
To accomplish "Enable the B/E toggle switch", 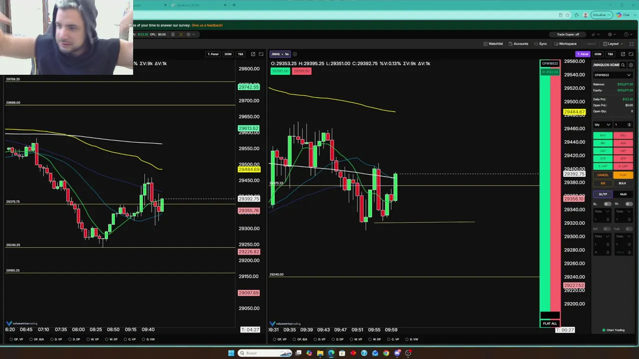I will (608, 229).
